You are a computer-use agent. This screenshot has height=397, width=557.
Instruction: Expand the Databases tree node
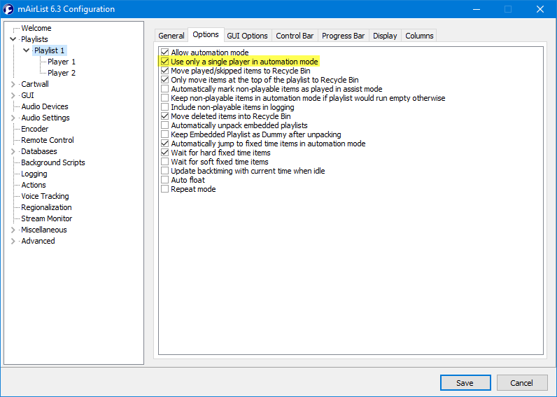(13, 151)
